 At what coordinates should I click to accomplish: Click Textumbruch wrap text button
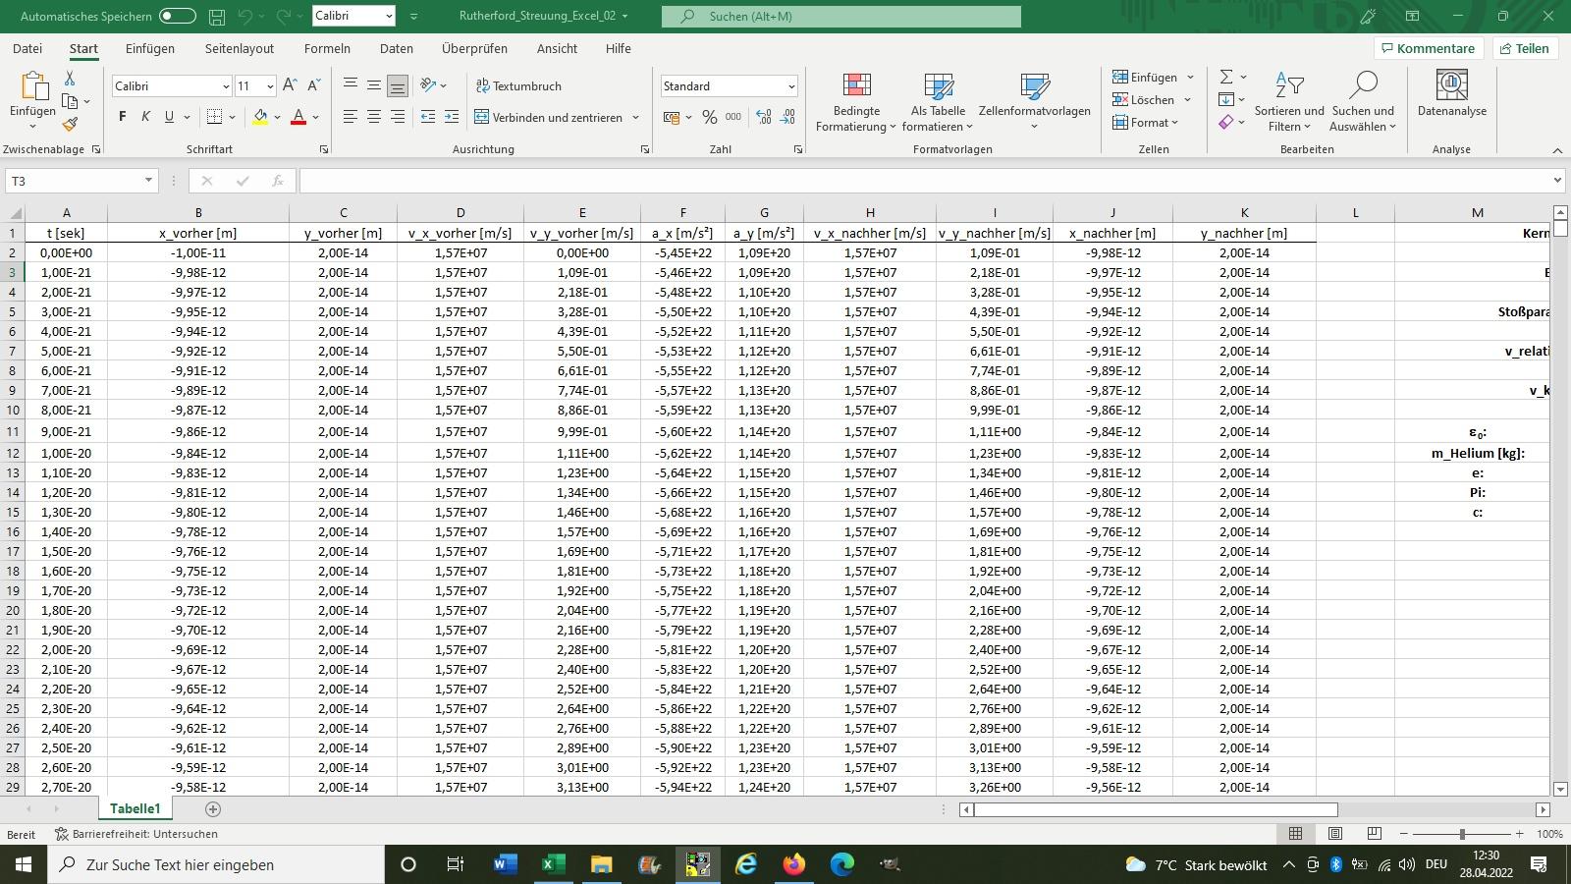point(518,85)
